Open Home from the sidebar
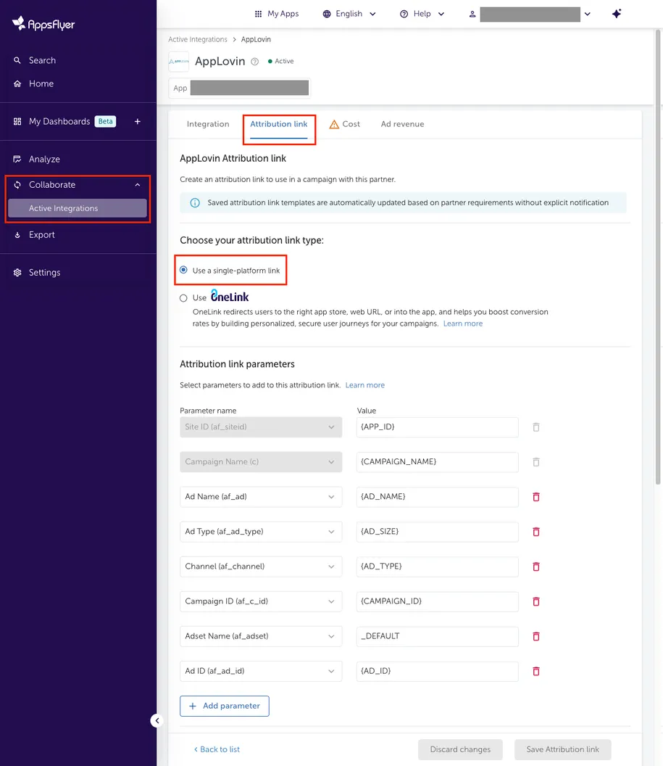Image resolution: width=663 pixels, height=766 pixels. click(x=42, y=83)
